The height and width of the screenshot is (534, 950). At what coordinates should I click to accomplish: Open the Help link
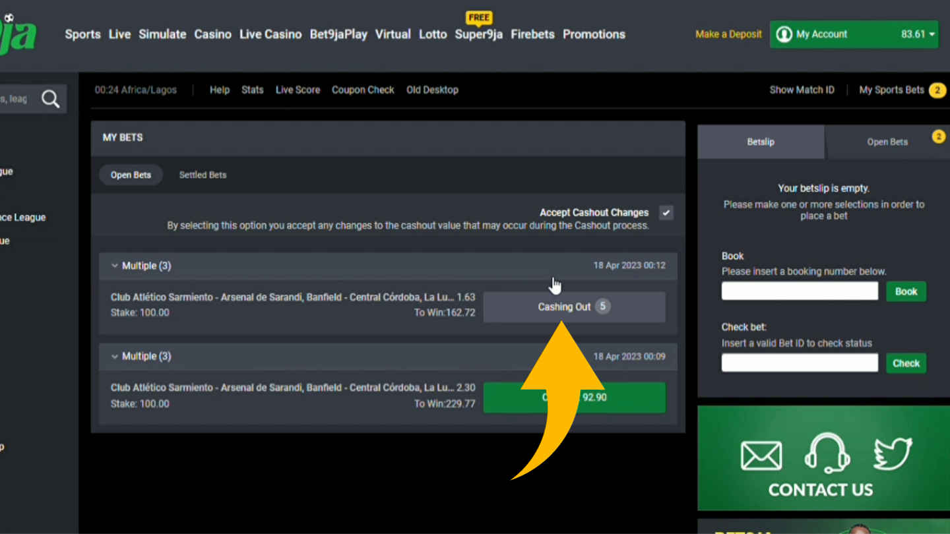(x=220, y=90)
